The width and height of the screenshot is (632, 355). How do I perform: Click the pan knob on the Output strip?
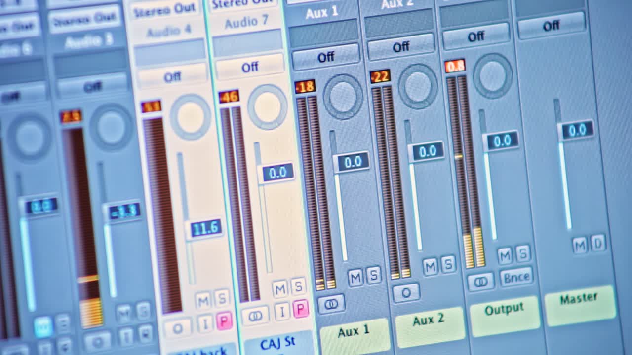coord(493,75)
